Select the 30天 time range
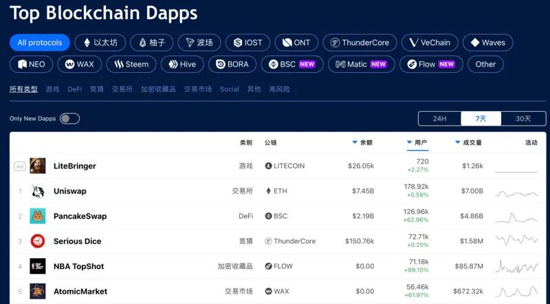550x304 pixels. [x=523, y=119]
